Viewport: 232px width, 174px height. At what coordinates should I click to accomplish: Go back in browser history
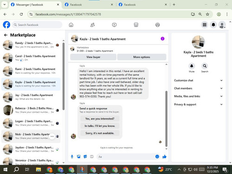coord(5,14)
